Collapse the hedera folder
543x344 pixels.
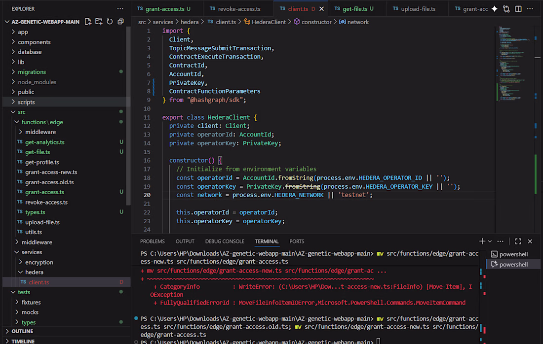pos(34,272)
